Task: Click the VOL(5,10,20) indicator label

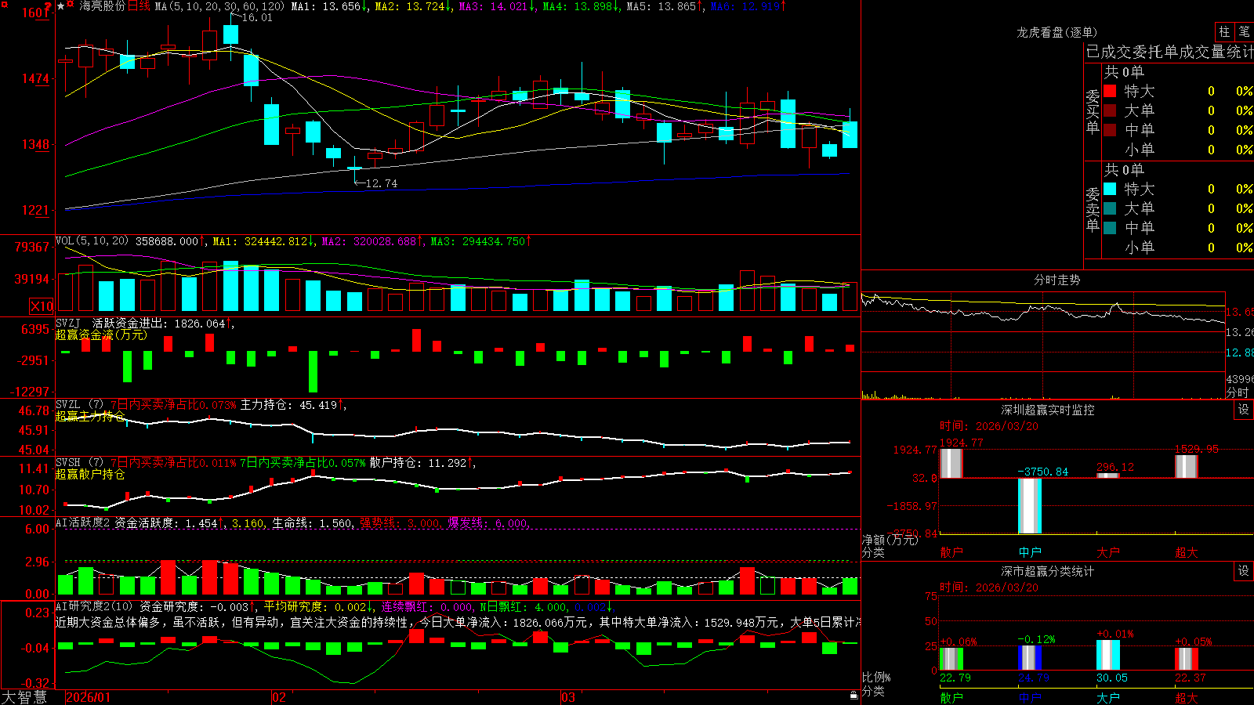Action: click(x=92, y=240)
